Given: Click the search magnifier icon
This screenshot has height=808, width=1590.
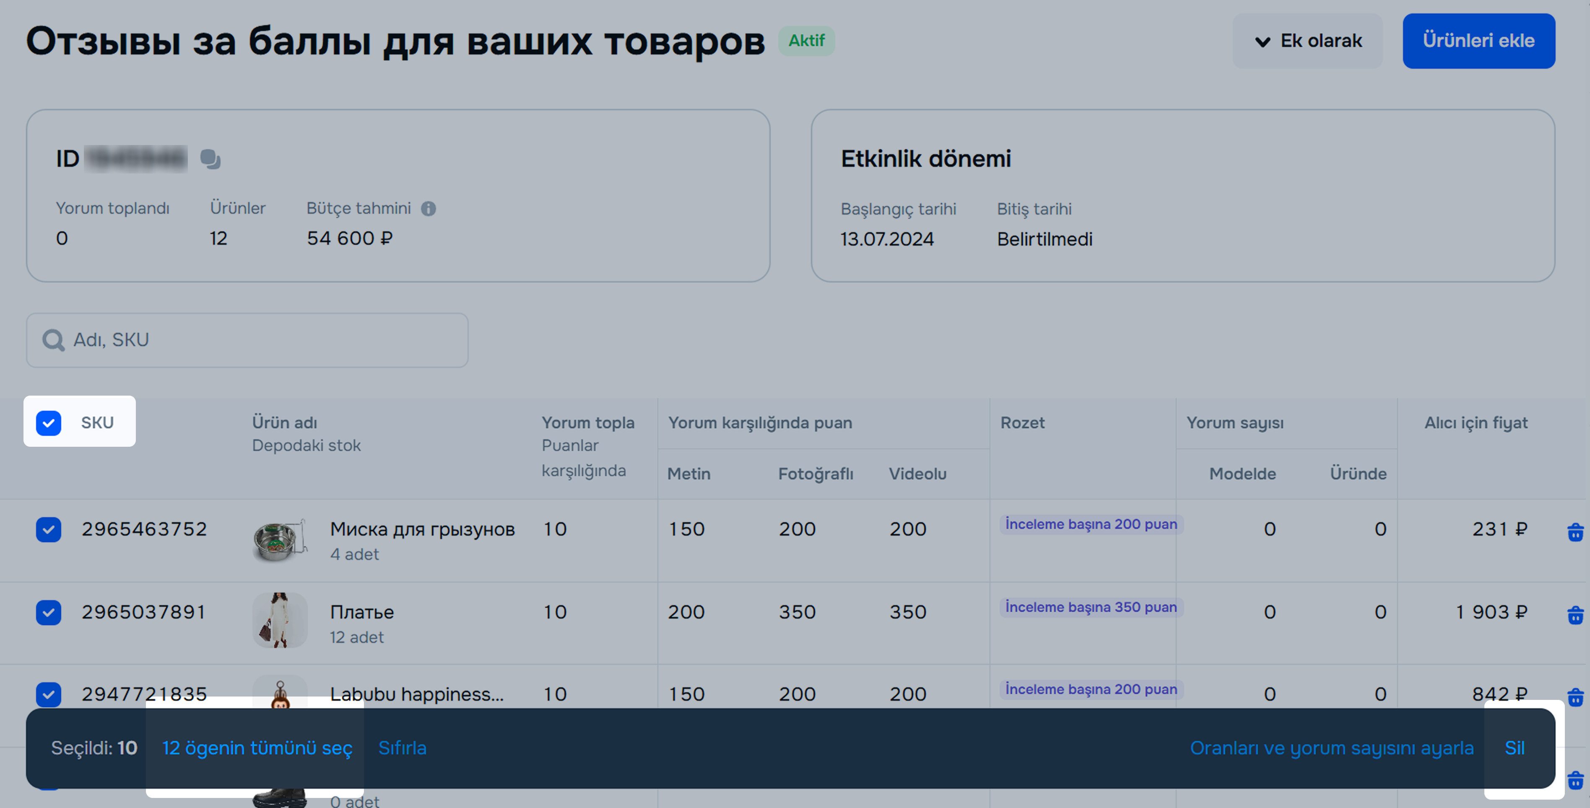Looking at the screenshot, I should pyautogui.click(x=53, y=340).
